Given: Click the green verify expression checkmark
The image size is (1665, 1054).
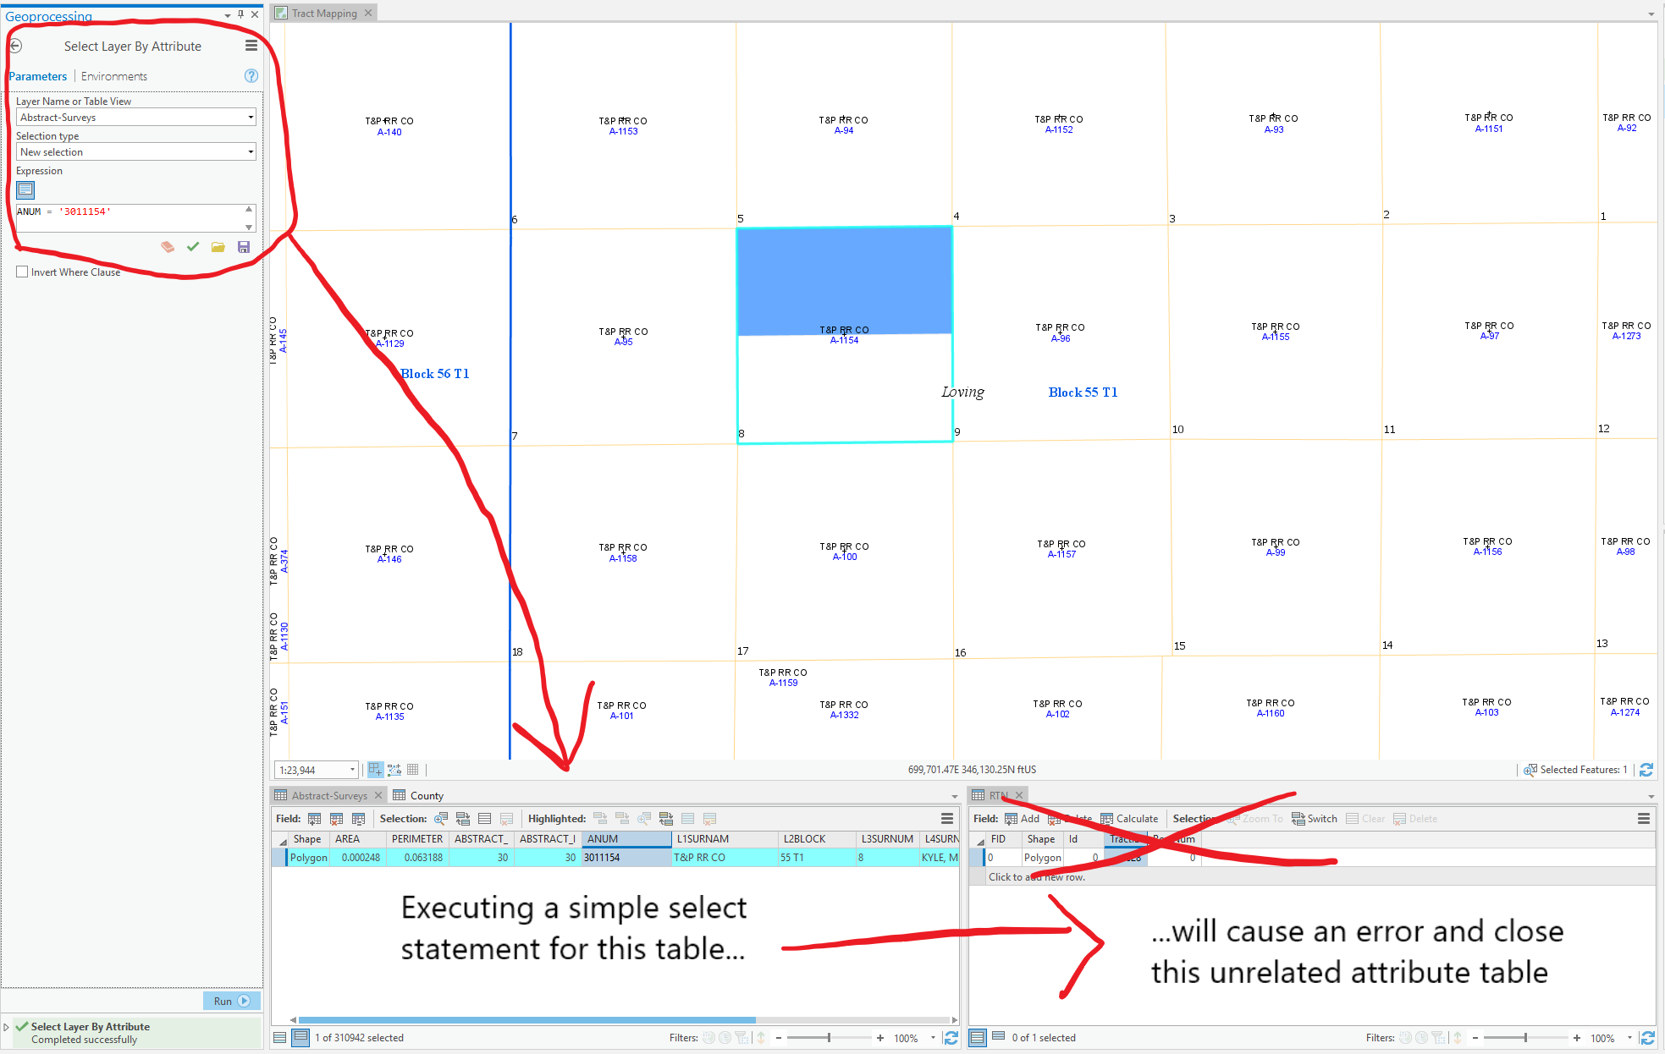Looking at the screenshot, I should (x=193, y=247).
